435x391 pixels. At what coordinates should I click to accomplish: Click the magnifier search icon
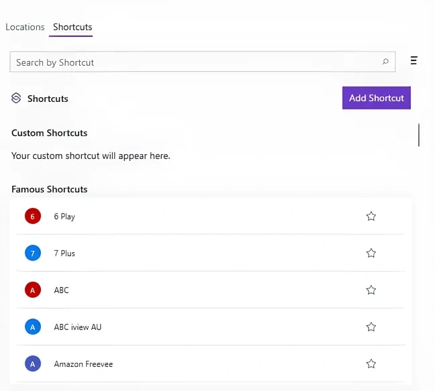tap(385, 62)
